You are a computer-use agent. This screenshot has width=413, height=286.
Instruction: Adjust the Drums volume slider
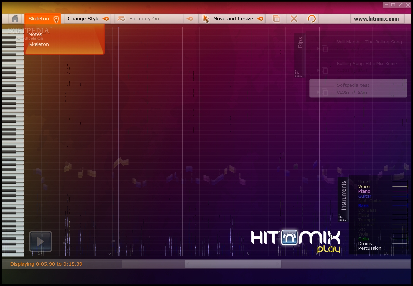(x=400, y=244)
